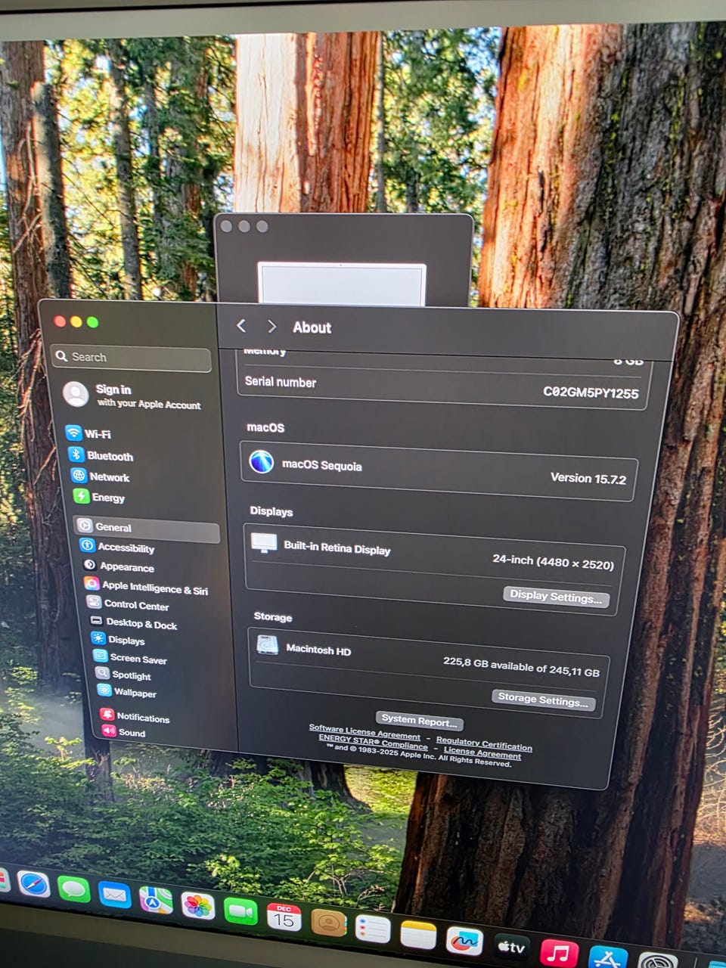Screen dimensions: 726x968
Task: Open Music from the Dock
Action: (x=560, y=953)
